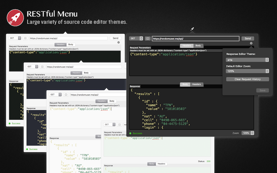Screen dimensions: 277x173
Task: Click Response Editor Theme label
Action: pos(241,54)
